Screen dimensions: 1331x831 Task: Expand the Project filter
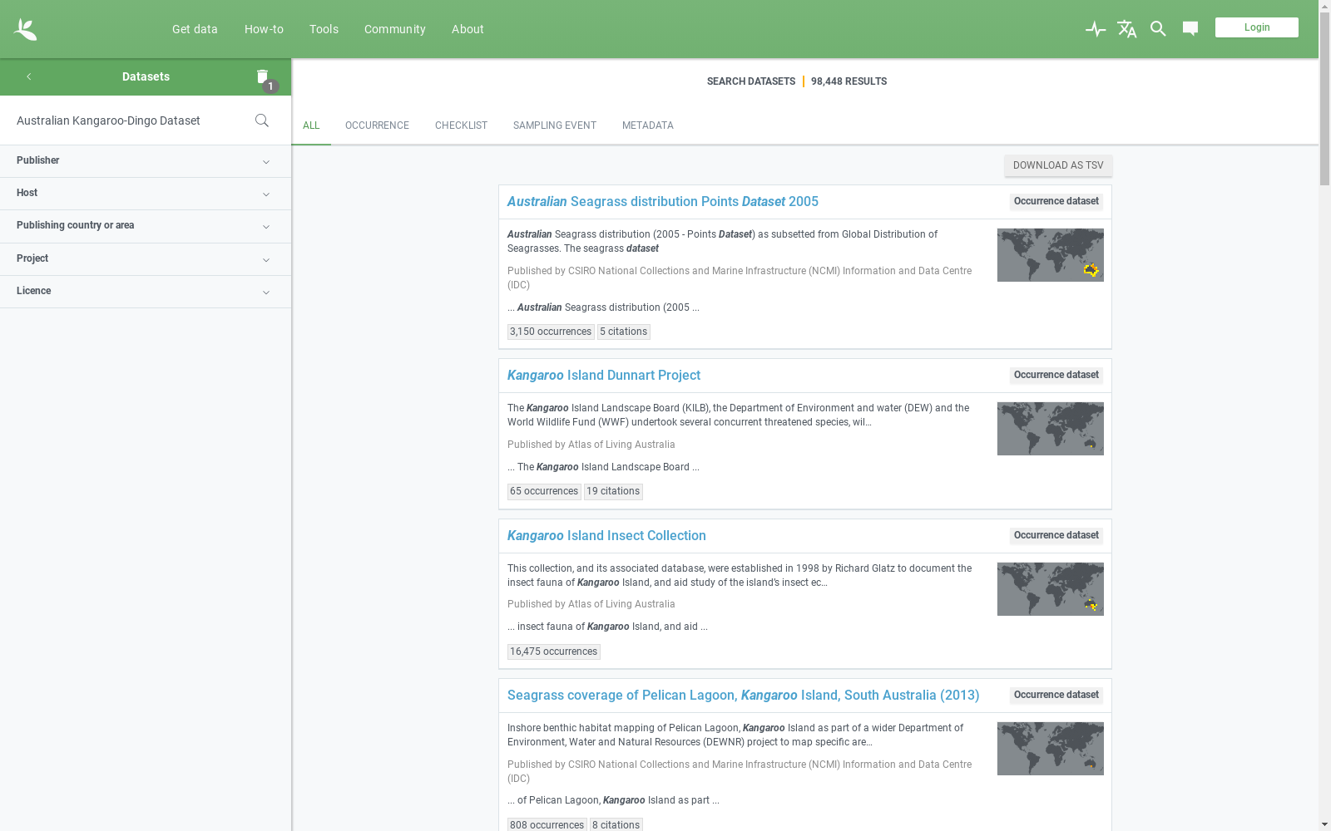pos(146,259)
